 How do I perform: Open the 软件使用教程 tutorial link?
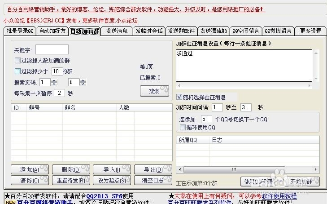279,196
